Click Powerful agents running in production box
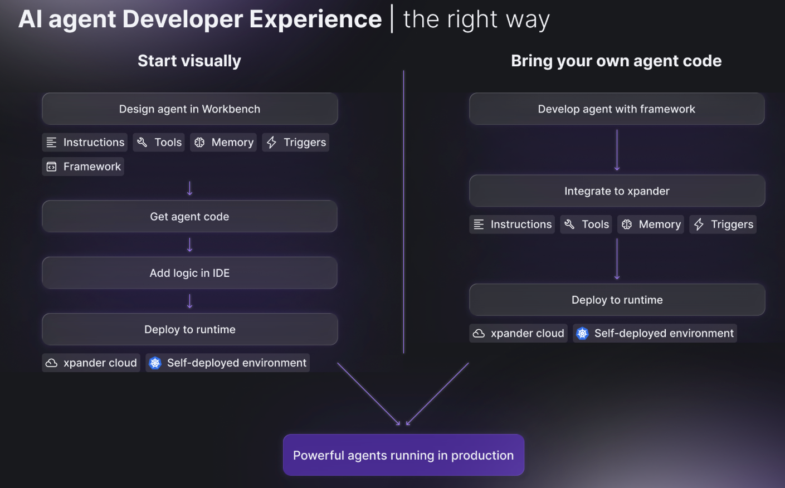The image size is (785, 488). pos(403,455)
